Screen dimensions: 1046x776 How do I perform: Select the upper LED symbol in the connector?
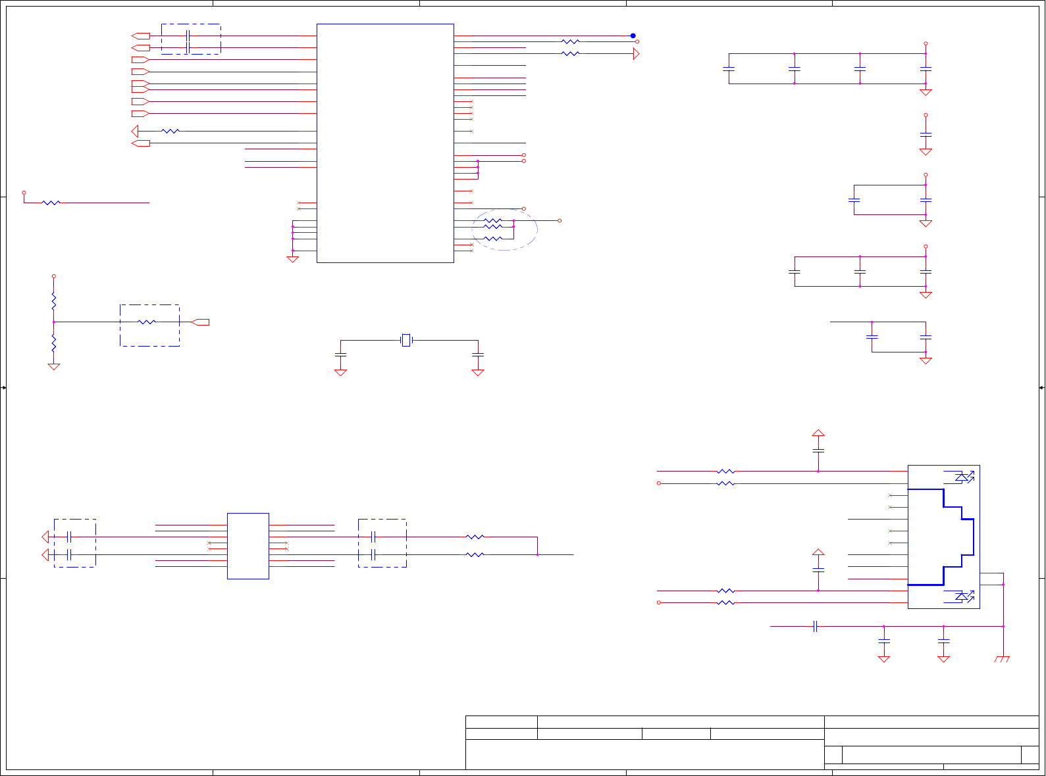[964, 477]
